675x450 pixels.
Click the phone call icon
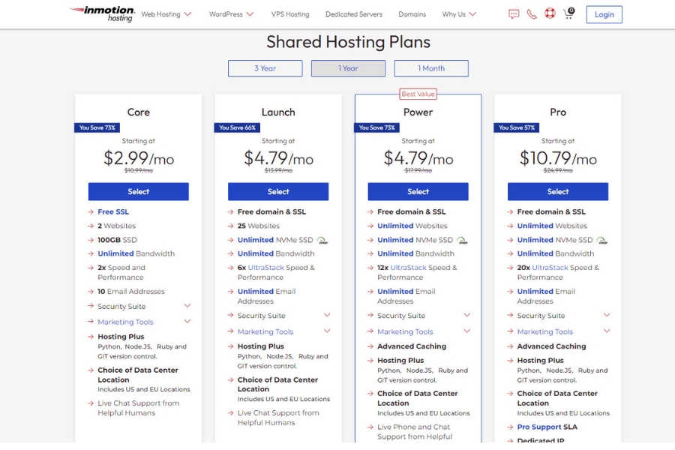pos(532,14)
